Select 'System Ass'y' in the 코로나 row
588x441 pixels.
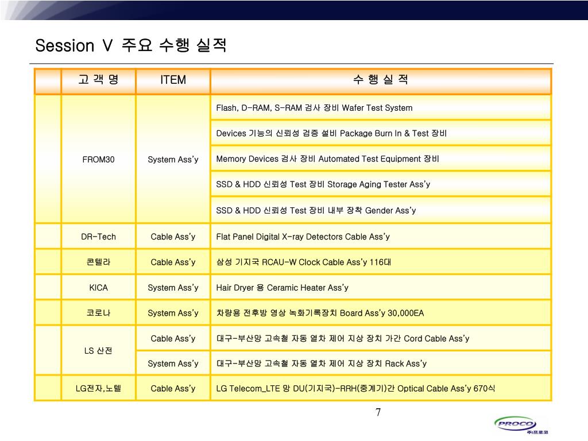[173, 313]
